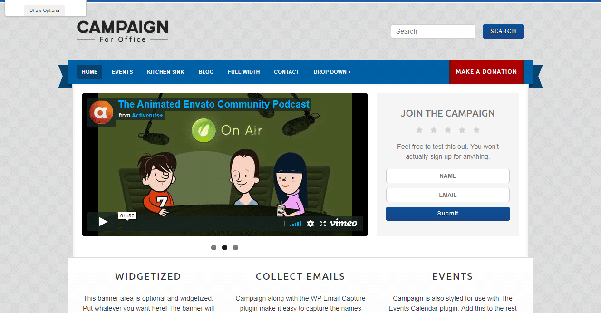Image resolution: width=601 pixels, height=313 pixels.
Task: Expand the Drop Down + menu
Action: [332, 72]
